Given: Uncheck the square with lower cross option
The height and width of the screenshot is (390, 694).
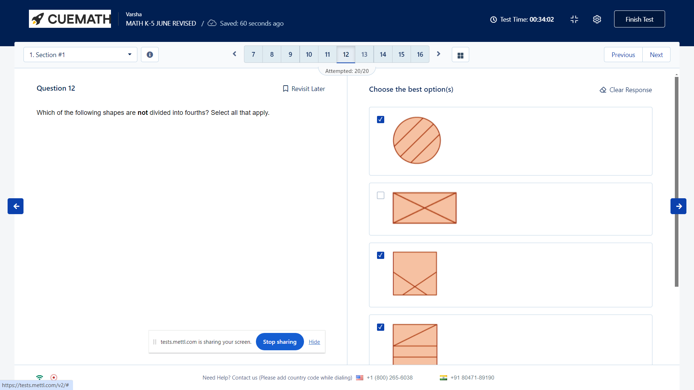Looking at the screenshot, I should pyautogui.click(x=381, y=255).
